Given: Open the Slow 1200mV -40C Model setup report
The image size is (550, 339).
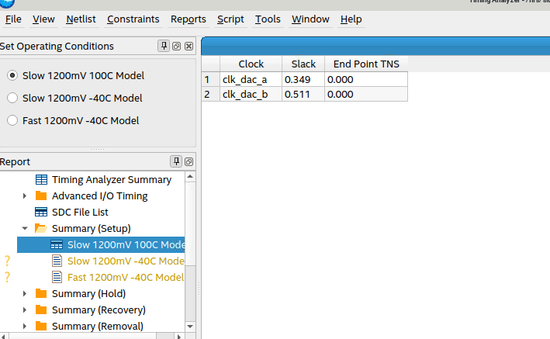Looking at the screenshot, I should [x=126, y=261].
